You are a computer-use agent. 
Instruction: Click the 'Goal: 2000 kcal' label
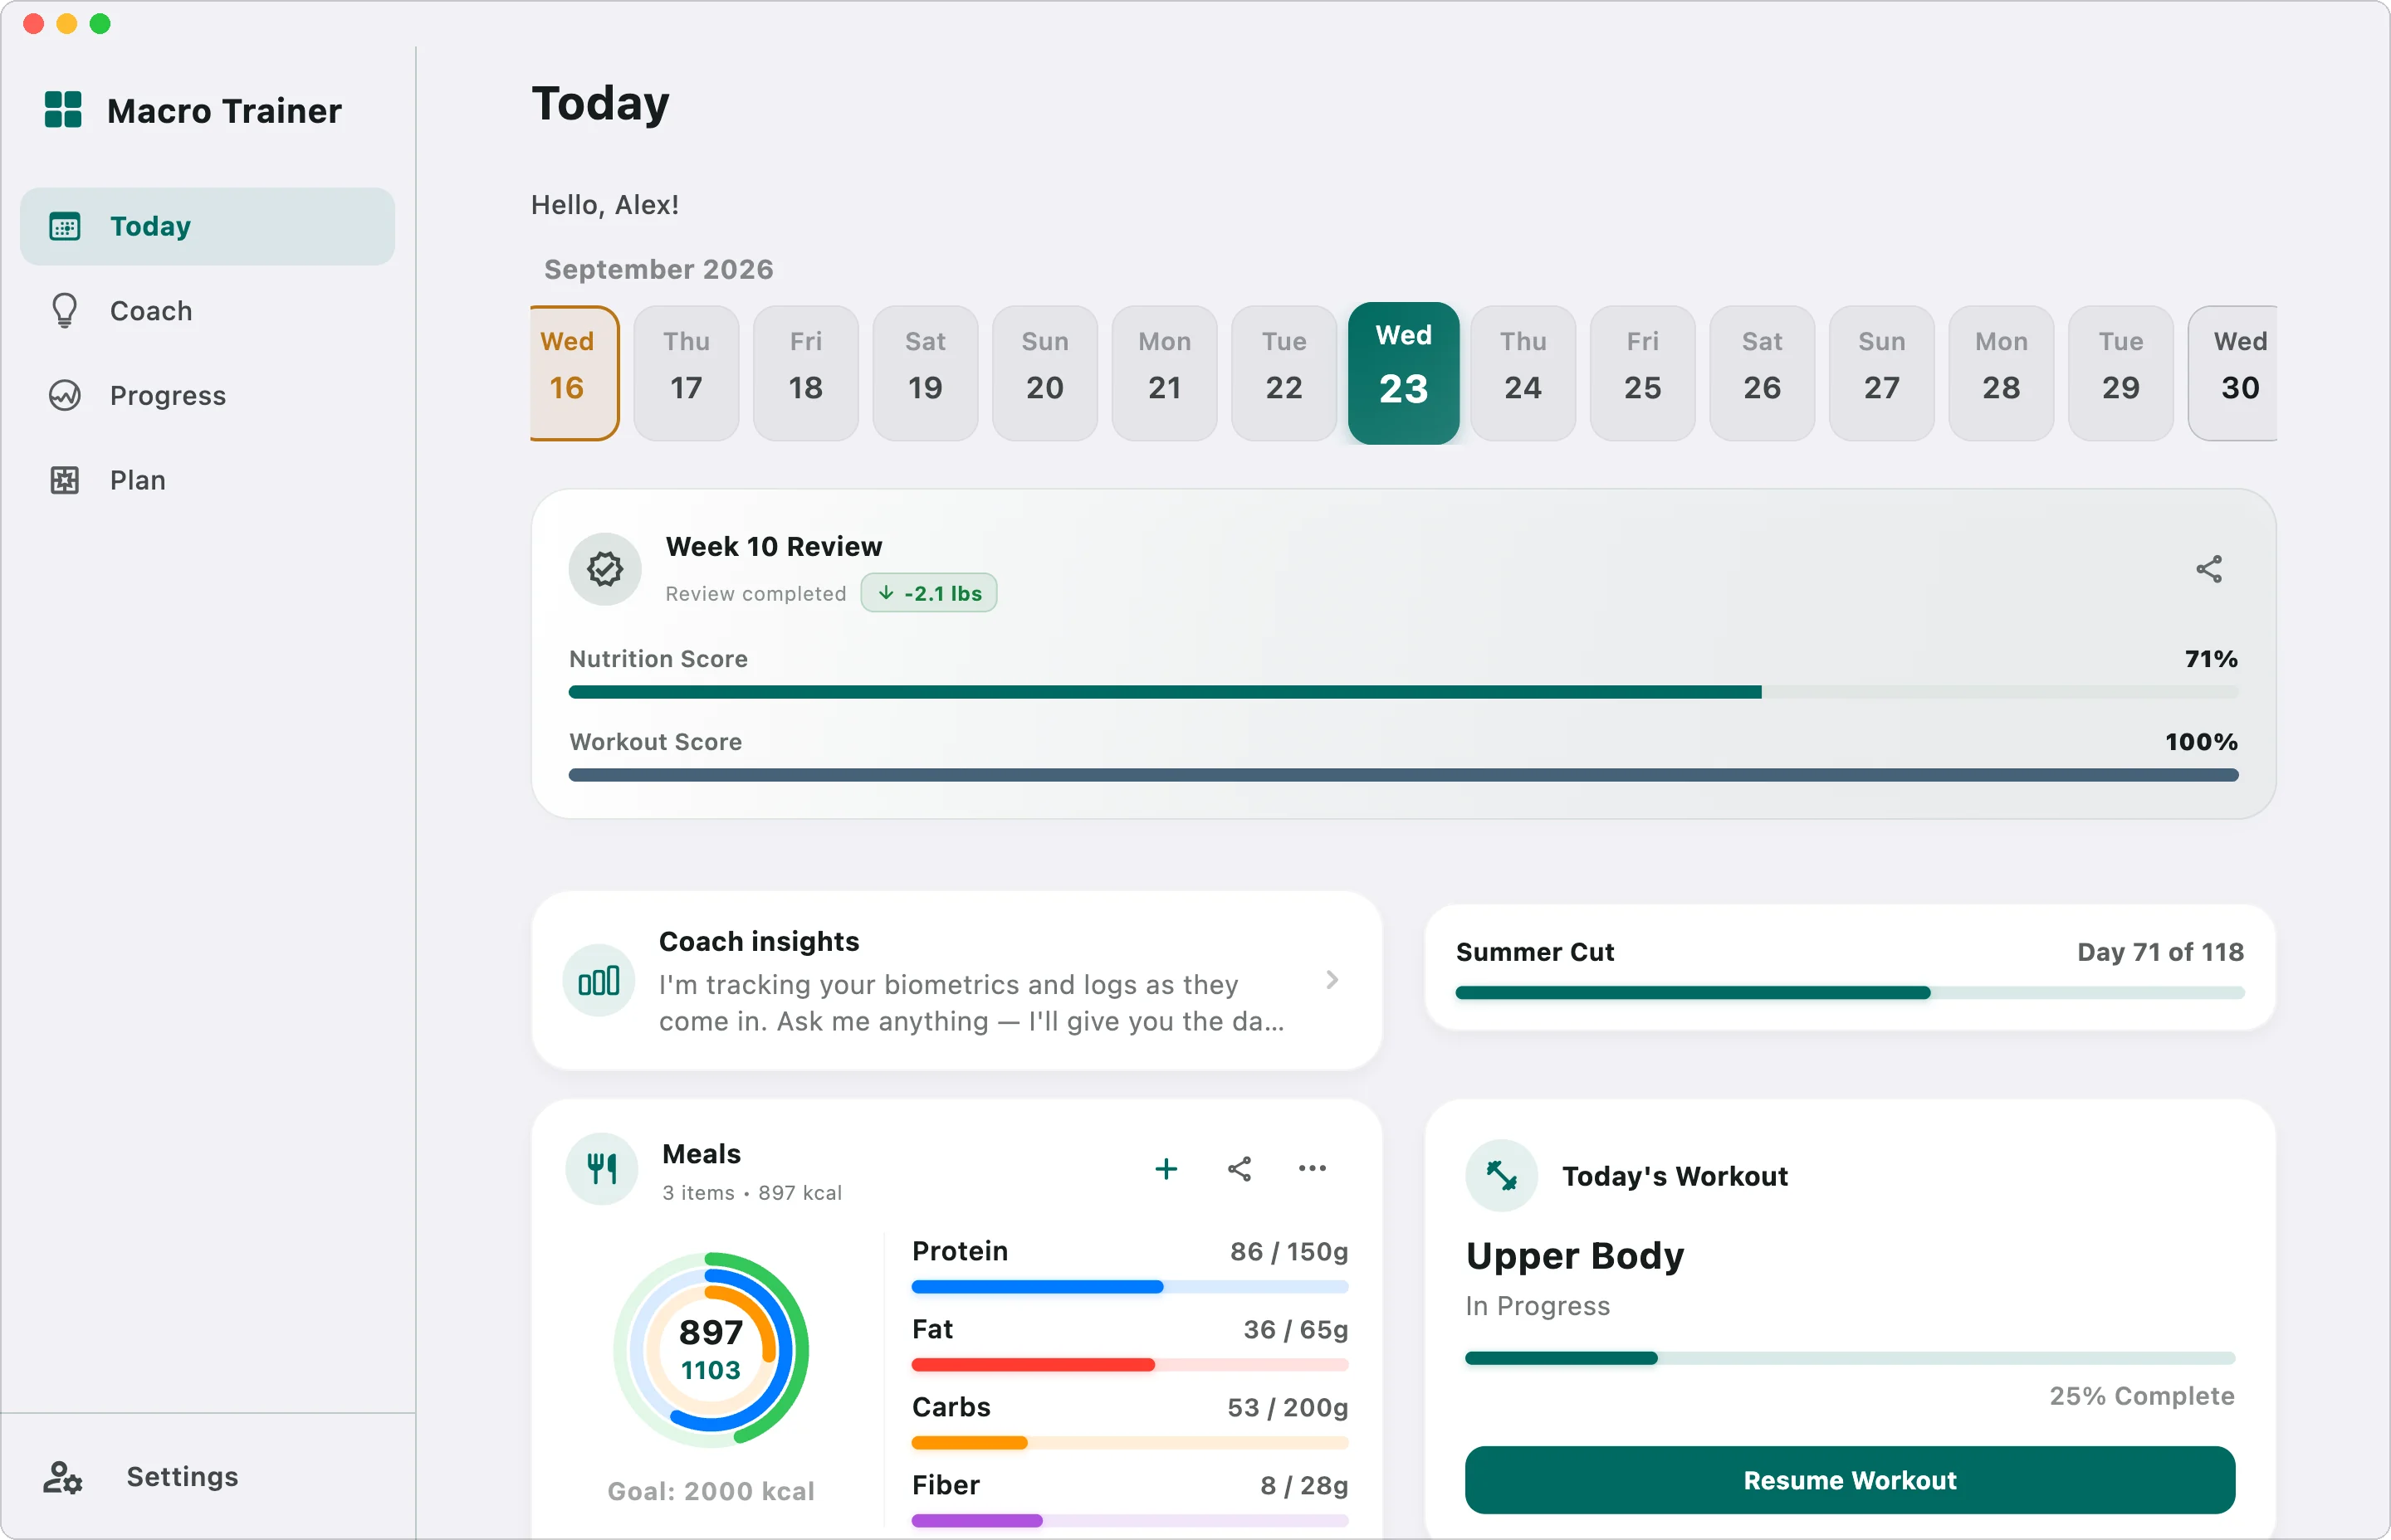tap(711, 1491)
